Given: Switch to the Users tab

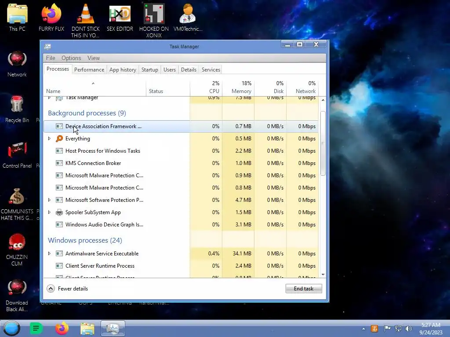Looking at the screenshot, I should point(170,70).
